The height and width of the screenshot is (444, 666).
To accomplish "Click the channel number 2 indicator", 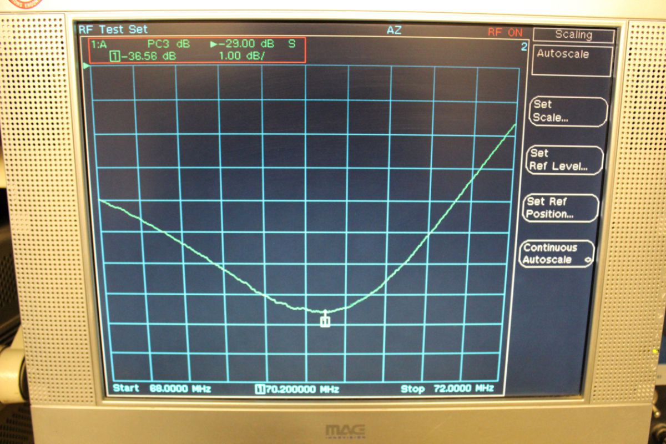I will click(523, 47).
